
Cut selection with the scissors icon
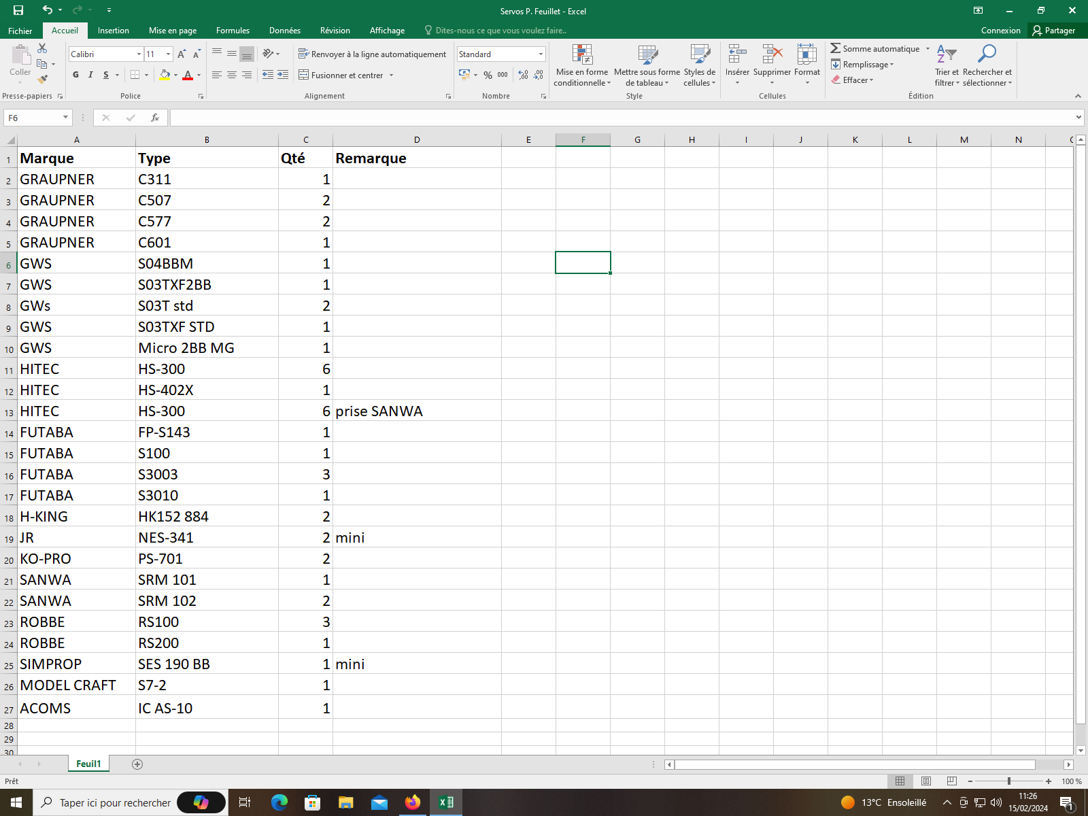tap(42, 48)
